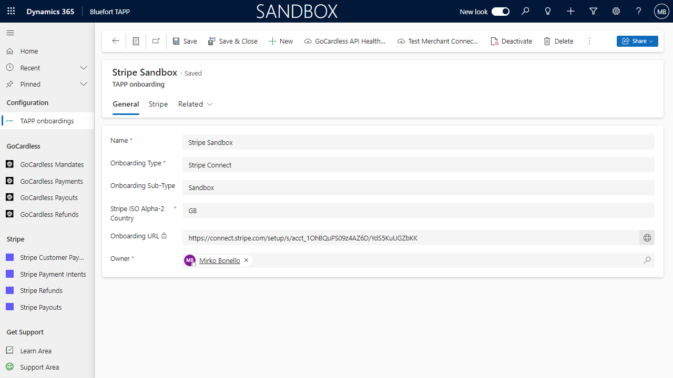Viewport: 673px width, 378px height.
Task: Open the more commands ellipsis
Action: 589,41
